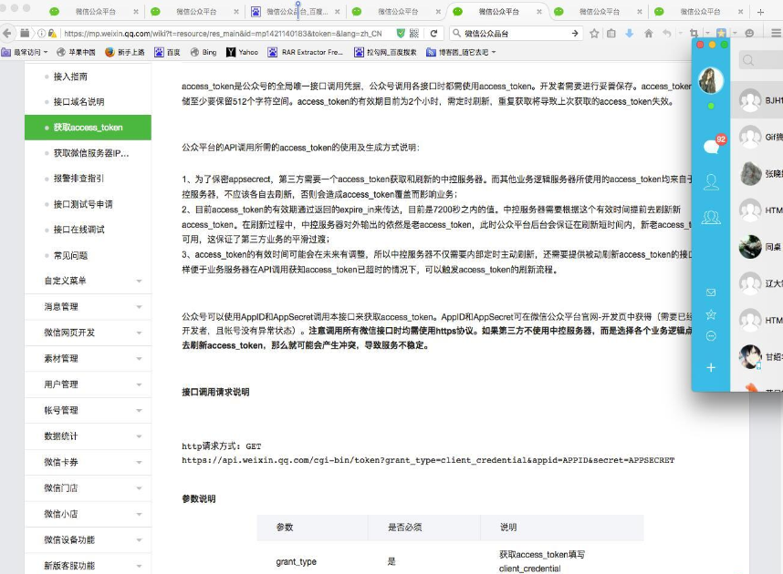Open the 苹果中国 bookmark
This screenshot has width=783, height=574.
(76, 52)
